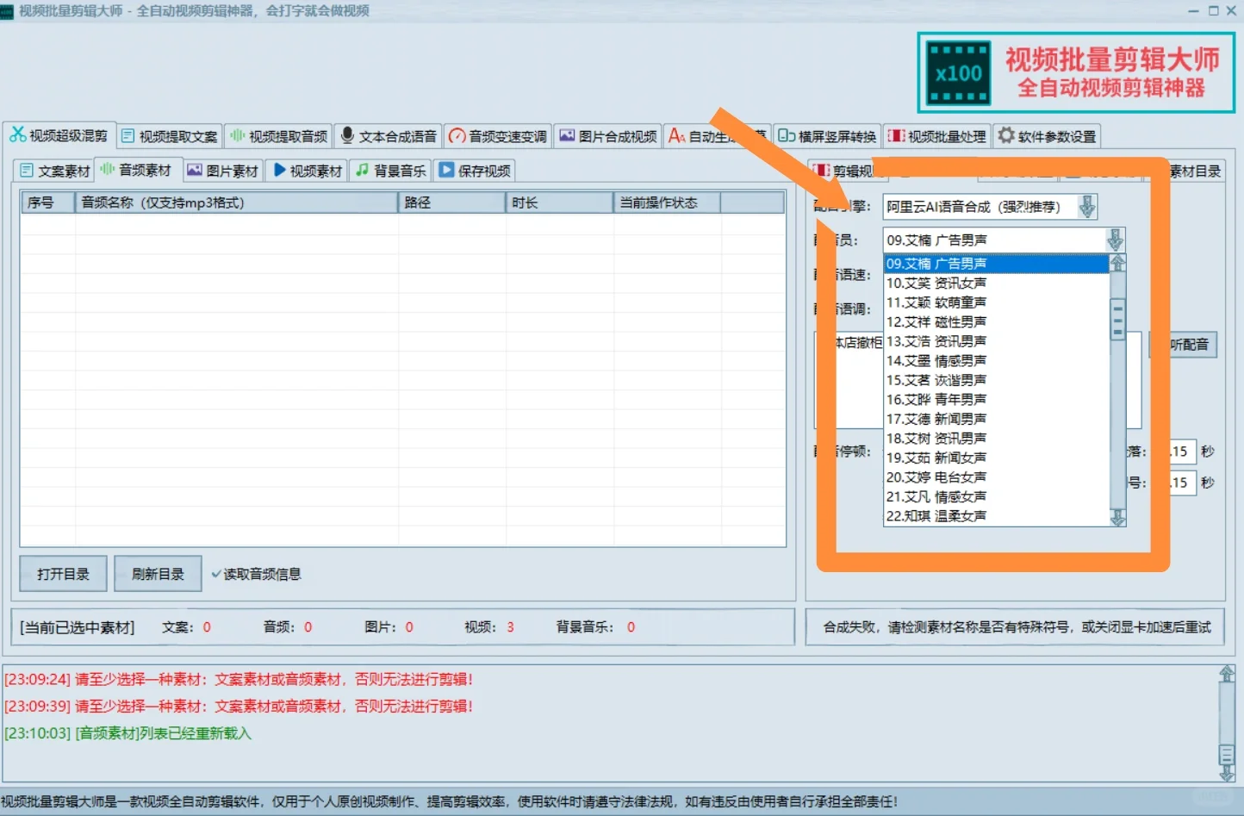1244x816 pixels.
Task: Click the 背景音乐: 0 status count
Action: (x=596, y=627)
